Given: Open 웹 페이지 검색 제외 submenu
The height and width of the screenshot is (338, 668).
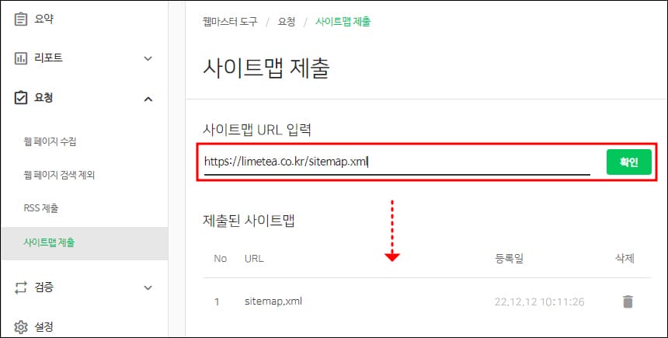Looking at the screenshot, I should (x=59, y=175).
